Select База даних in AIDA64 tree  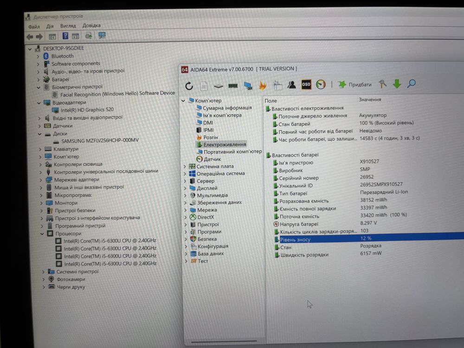pyautogui.click(x=211, y=254)
